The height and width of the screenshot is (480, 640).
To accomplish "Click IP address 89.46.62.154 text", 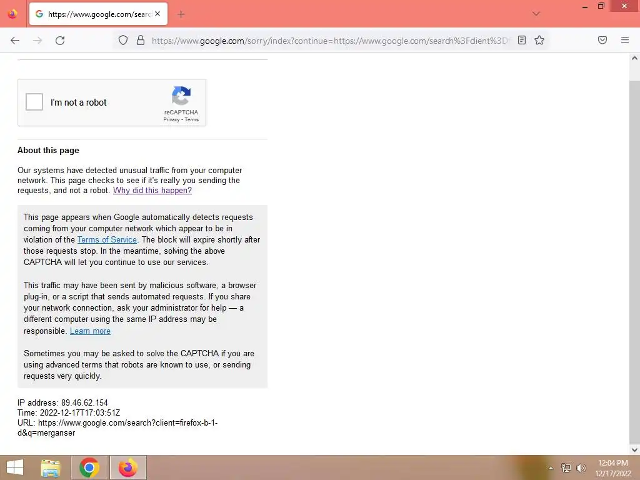I will pyautogui.click(x=62, y=403).
